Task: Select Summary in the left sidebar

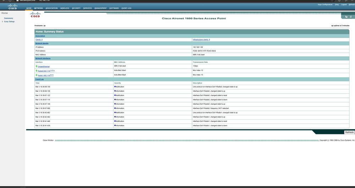Action: 9,18
